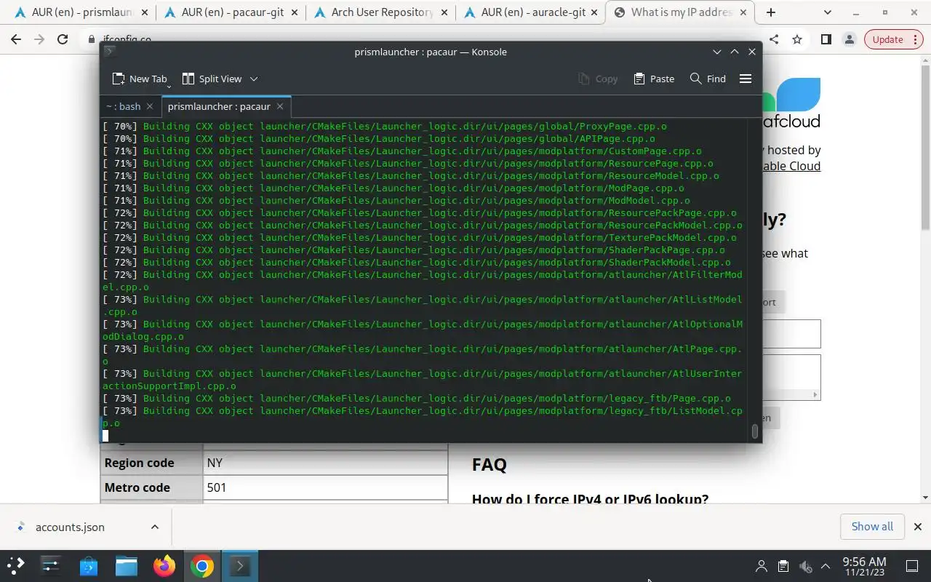931x582 pixels.
Task: Click the Copy button in Konsole toolbar
Action: pos(598,79)
